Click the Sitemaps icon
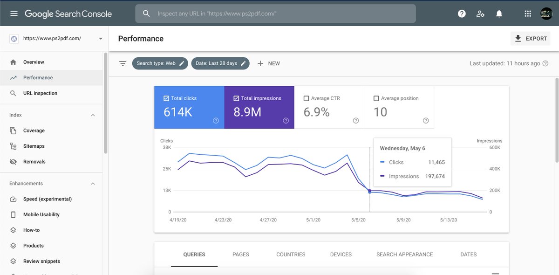The image size is (559, 275). tap(14, 146)
